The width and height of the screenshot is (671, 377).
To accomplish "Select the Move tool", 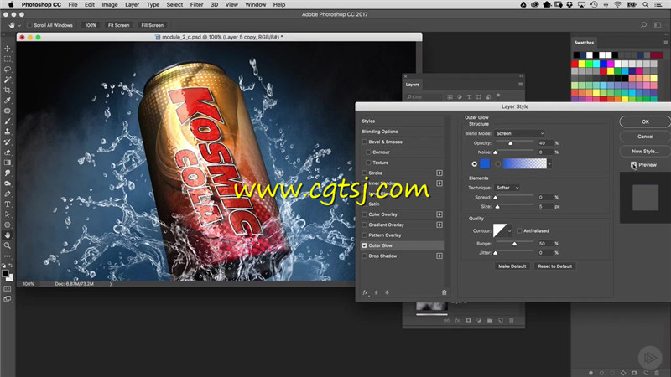I will (x=8, y=49).
